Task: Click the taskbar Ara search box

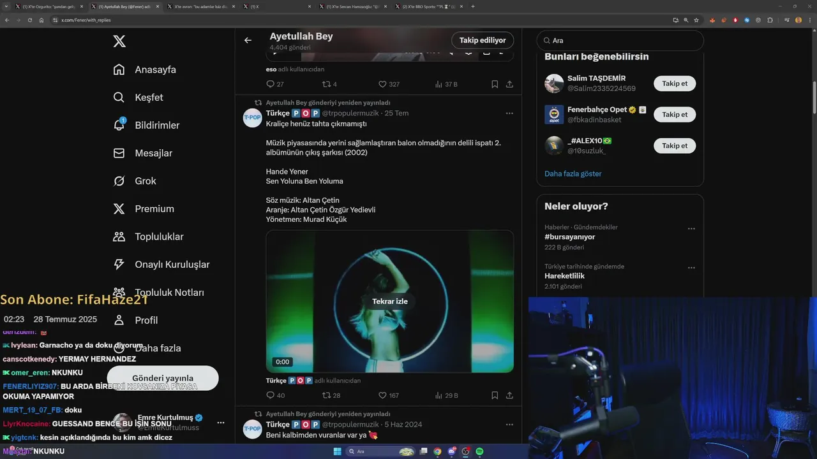Action: coord(380,451)
